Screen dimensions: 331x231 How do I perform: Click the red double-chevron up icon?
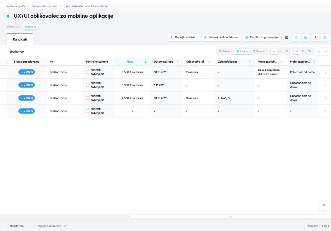click(315, 37)
